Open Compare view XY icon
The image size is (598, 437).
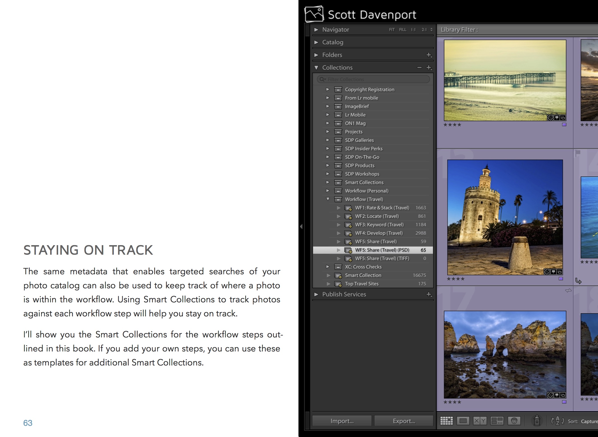point(480,421)
